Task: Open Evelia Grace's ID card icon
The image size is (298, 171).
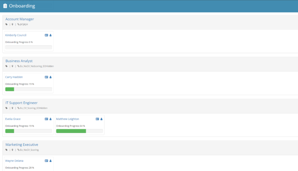Action: coord(46,119)
